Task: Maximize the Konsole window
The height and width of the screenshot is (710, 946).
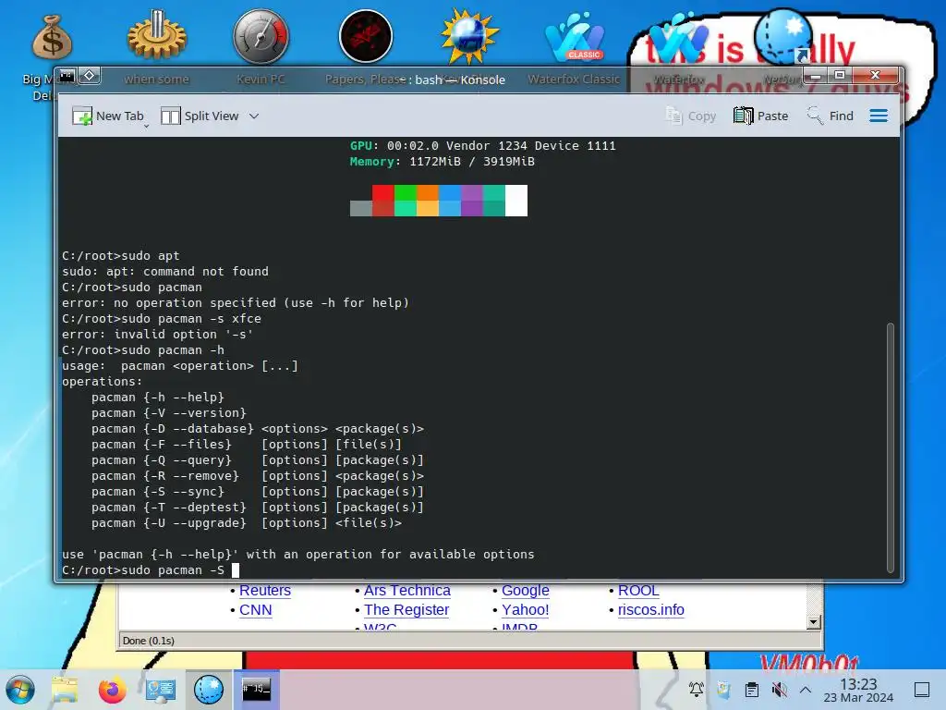Action: pos(839,76)
